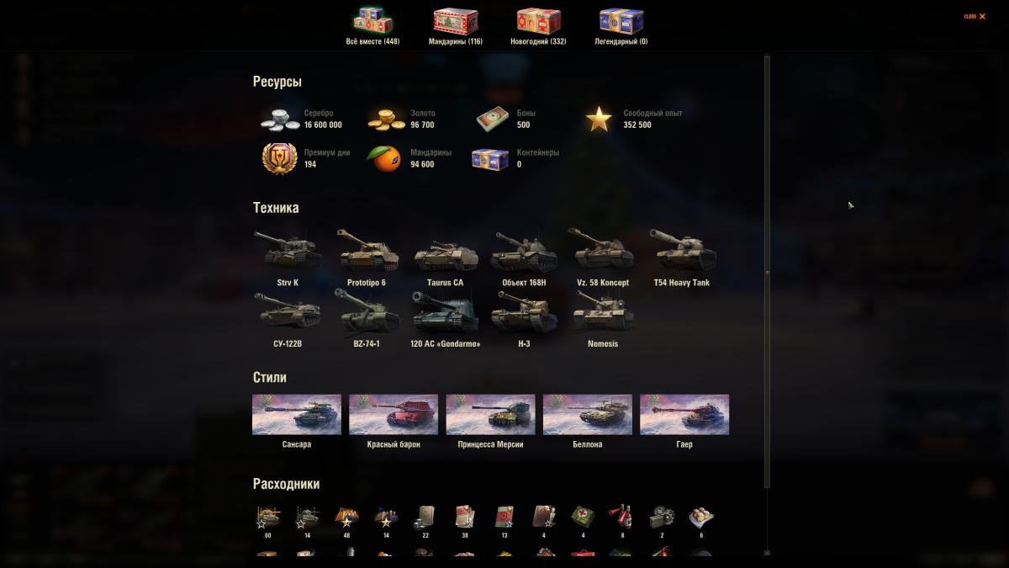
Task: Click the scrollbar down arrow
Action: tap(767, 553)
